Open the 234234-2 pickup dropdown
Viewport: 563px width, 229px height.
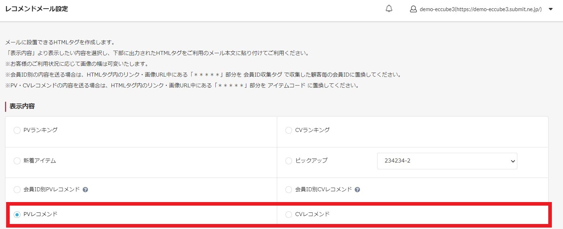[447, 161]
